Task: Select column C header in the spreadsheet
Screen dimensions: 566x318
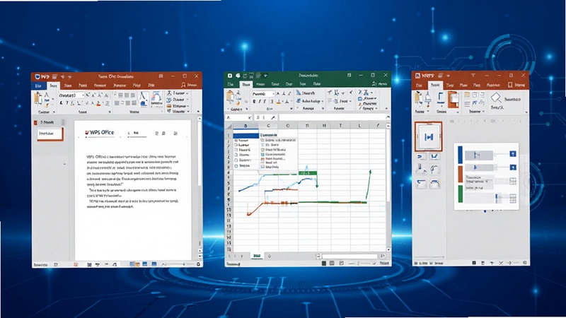Action: 268,126
